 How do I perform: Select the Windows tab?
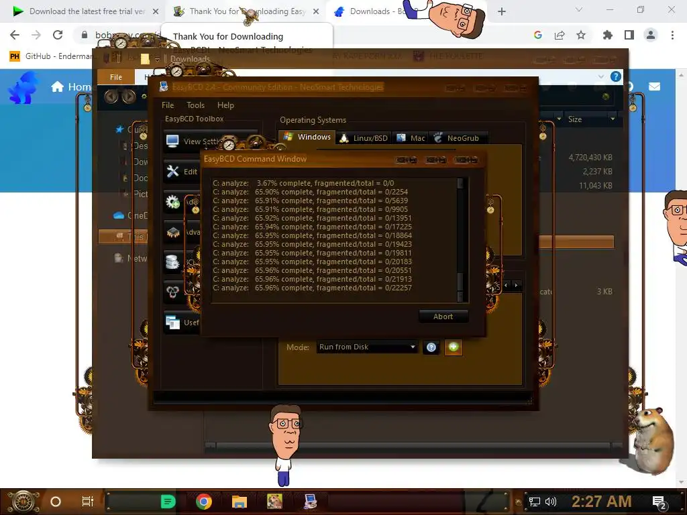[x=307, y=137]
